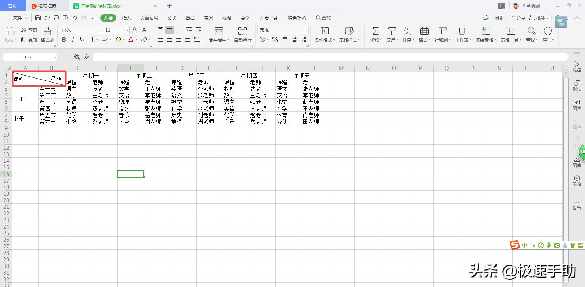Screen dimensions: 585x287
Task: Open the insert function fx icon
Action: point(87,57)
